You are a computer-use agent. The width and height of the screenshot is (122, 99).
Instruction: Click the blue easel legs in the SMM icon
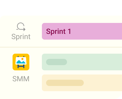(21, 66)
